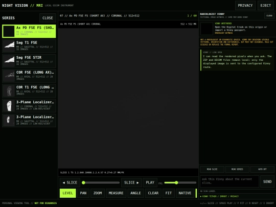Start cine playback with PLAY

tap(150, 182)
